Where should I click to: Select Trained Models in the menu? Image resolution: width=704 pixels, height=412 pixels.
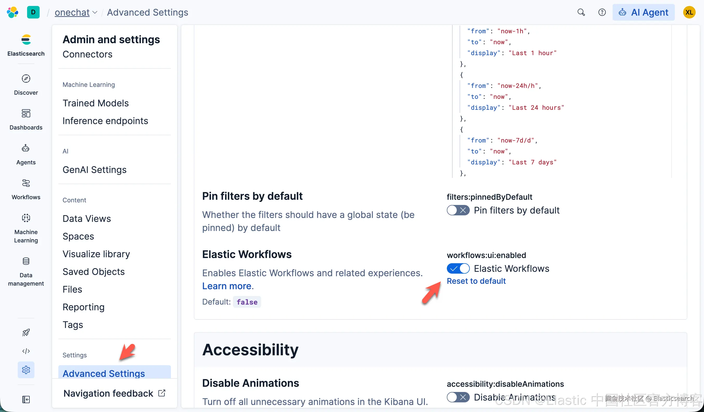pyautogui.click(x=96, y=103)
